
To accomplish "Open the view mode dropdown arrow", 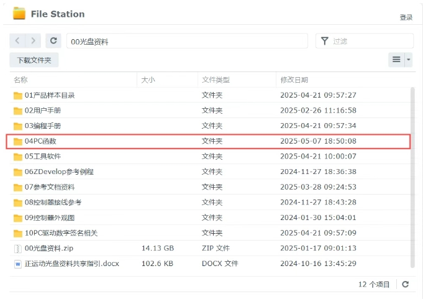I will point(409,60).
